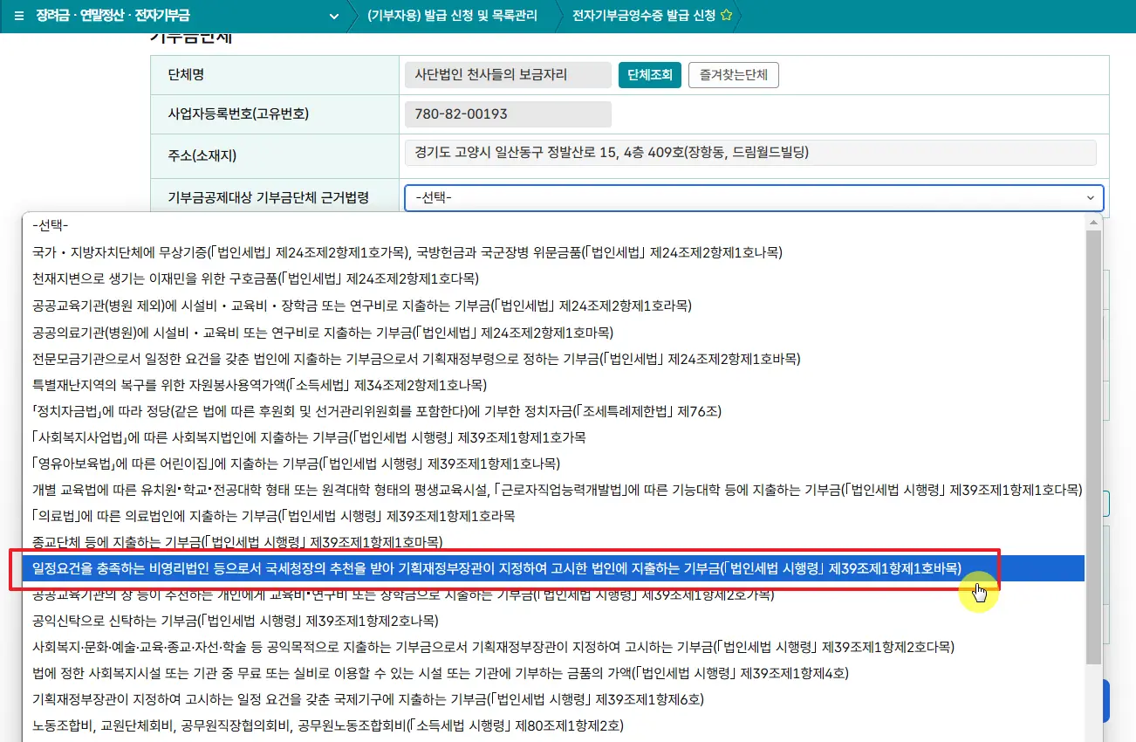Click the 단체명 field showing 사단법인 천사들의 보금자리
Viewport: 1136px width, 742px height.
508,75
